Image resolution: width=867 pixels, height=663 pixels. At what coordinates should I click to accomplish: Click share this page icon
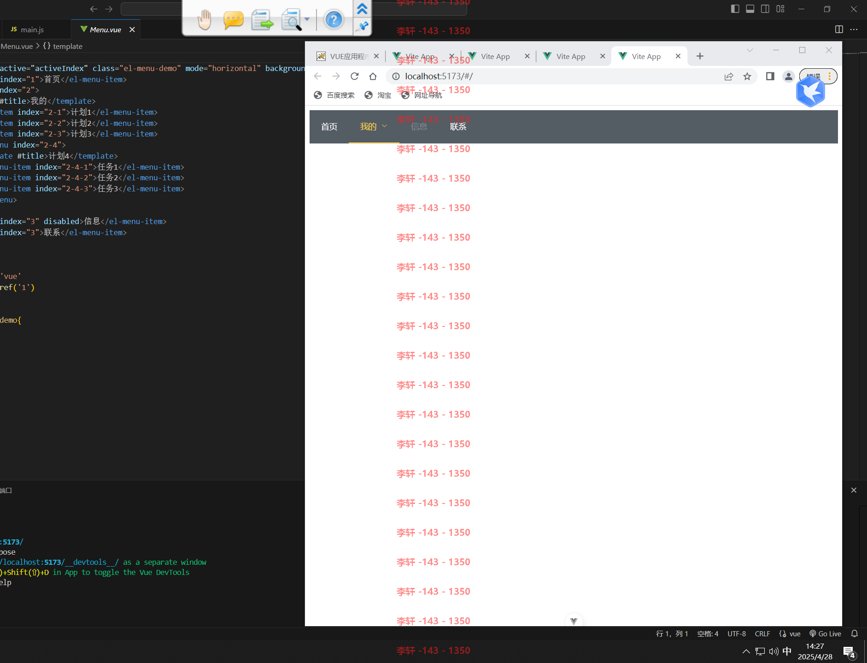[729, 76]
